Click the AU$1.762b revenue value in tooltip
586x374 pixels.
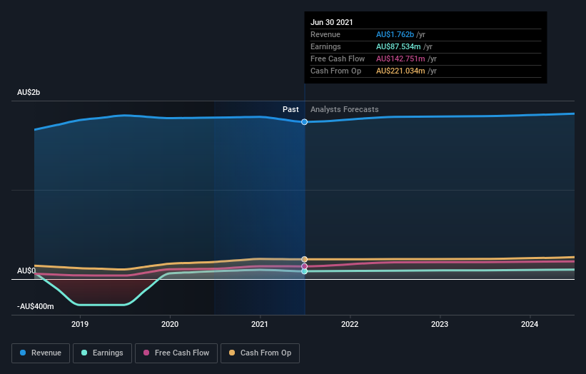click(x=395, y=34)
